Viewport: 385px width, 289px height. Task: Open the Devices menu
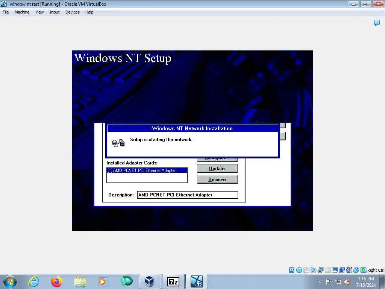[72, 12]
